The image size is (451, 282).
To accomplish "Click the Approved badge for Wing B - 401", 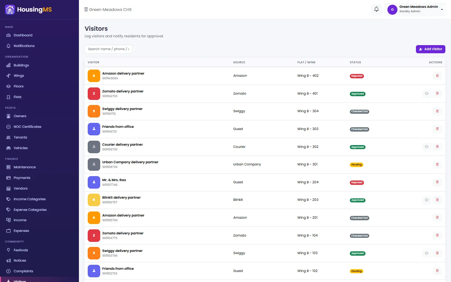I will [x=358, y=94].
